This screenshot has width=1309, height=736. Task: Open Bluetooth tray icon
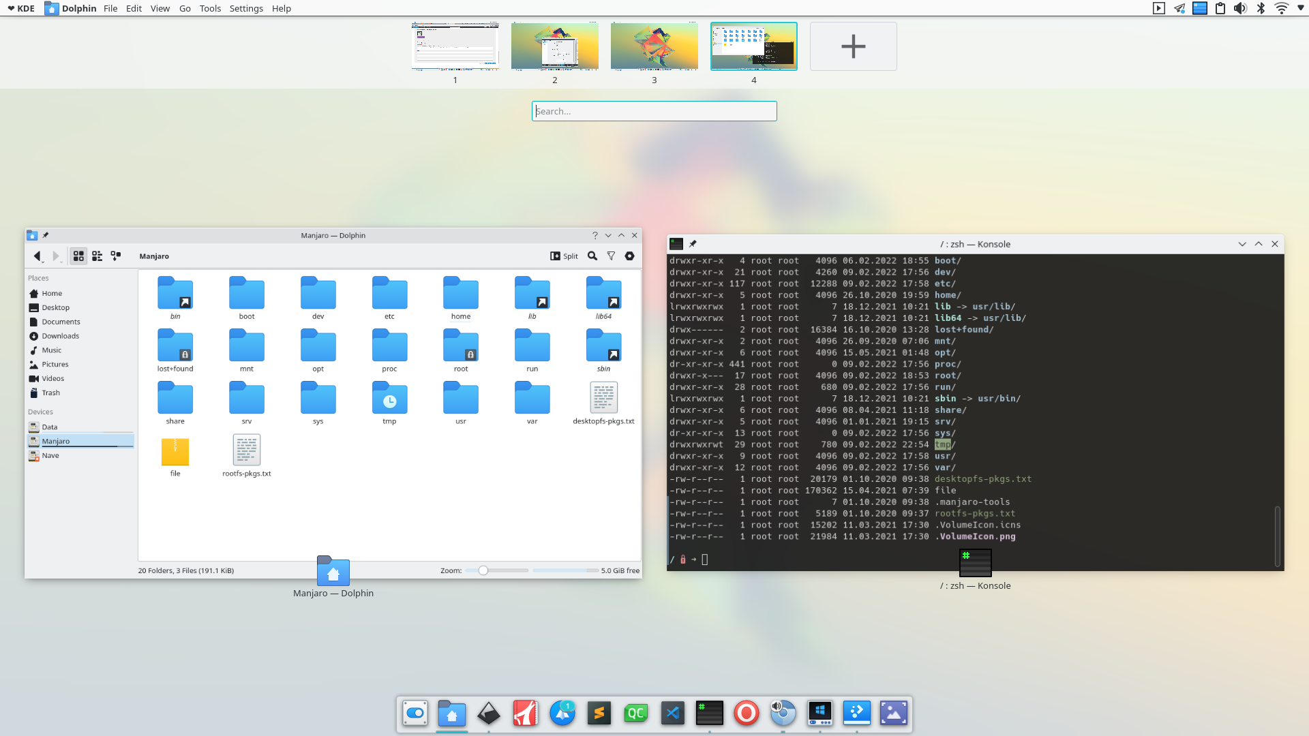tap(1261, 8)
